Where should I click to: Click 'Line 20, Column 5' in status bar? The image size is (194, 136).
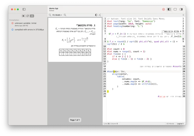pos(111,124)
